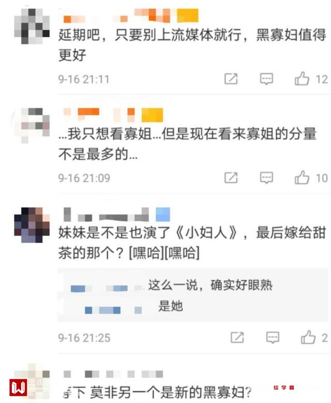Open comment about 《小妇人》
Viewport: 331px width, 403px height.
(192, 243)
